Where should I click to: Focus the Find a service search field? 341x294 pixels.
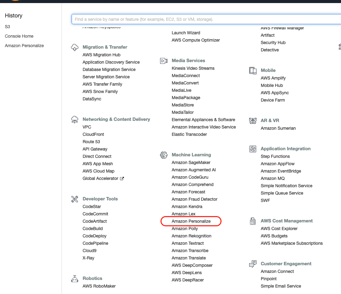(206, 19)
